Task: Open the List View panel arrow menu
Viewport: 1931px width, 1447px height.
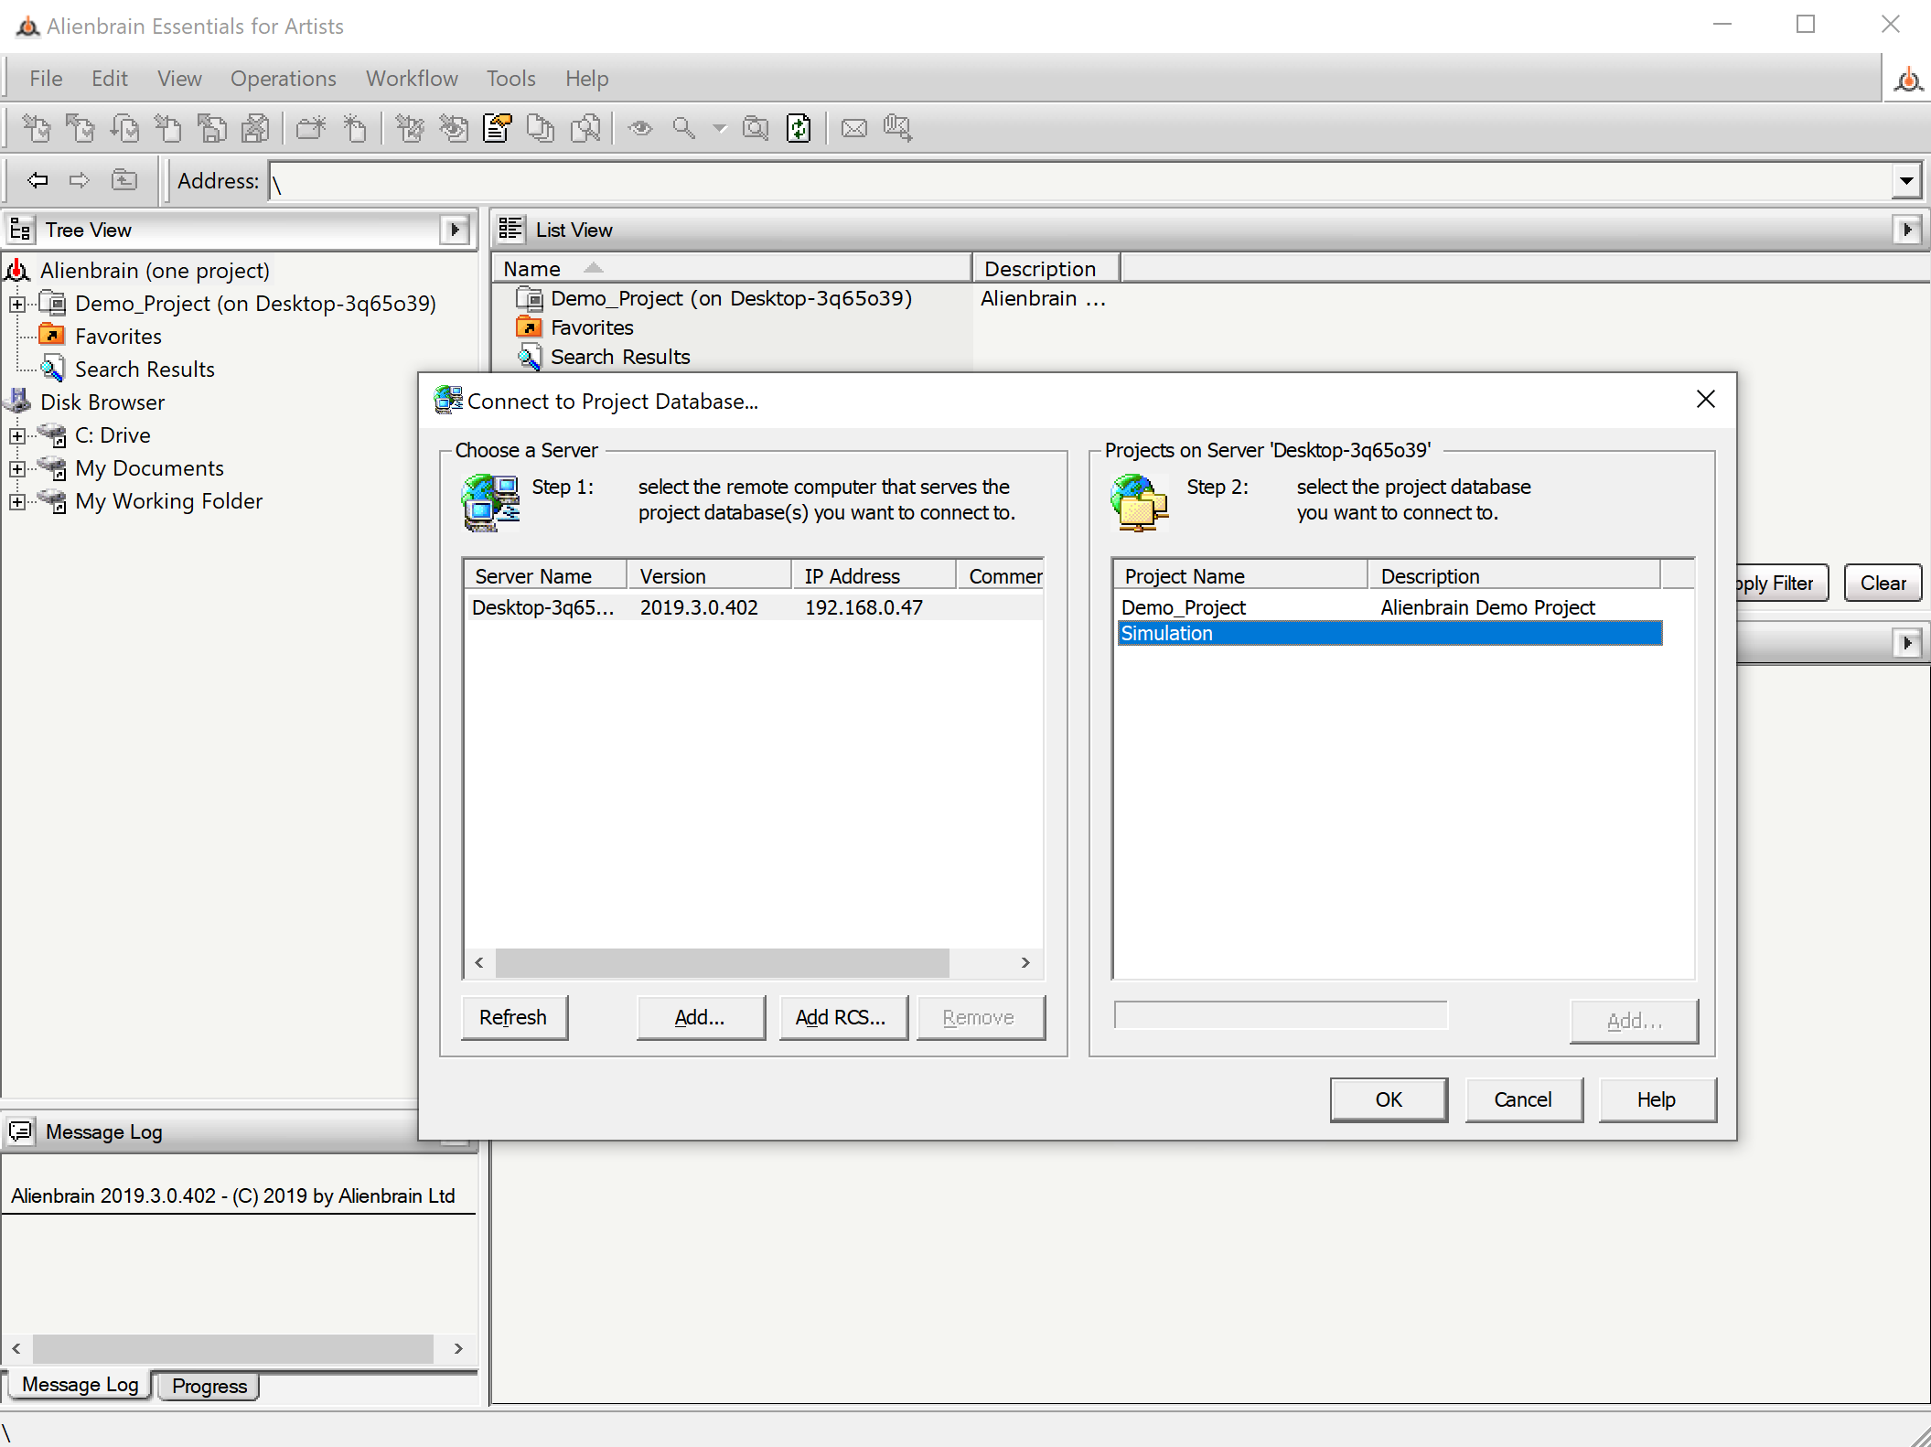Action: 1907,230
